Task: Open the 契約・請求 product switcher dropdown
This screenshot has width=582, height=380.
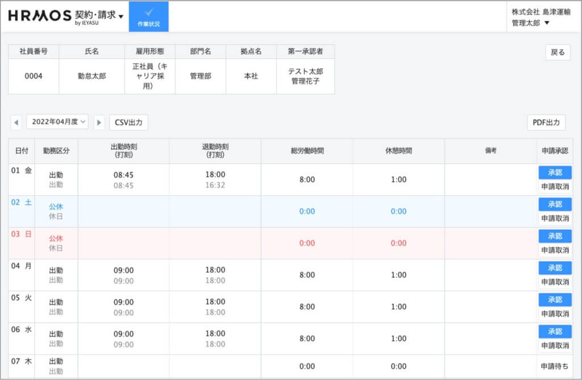Action: [x=99, y=15]
